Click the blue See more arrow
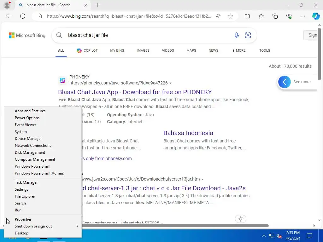This screenshot has width=323, height=242. (284, 82)
